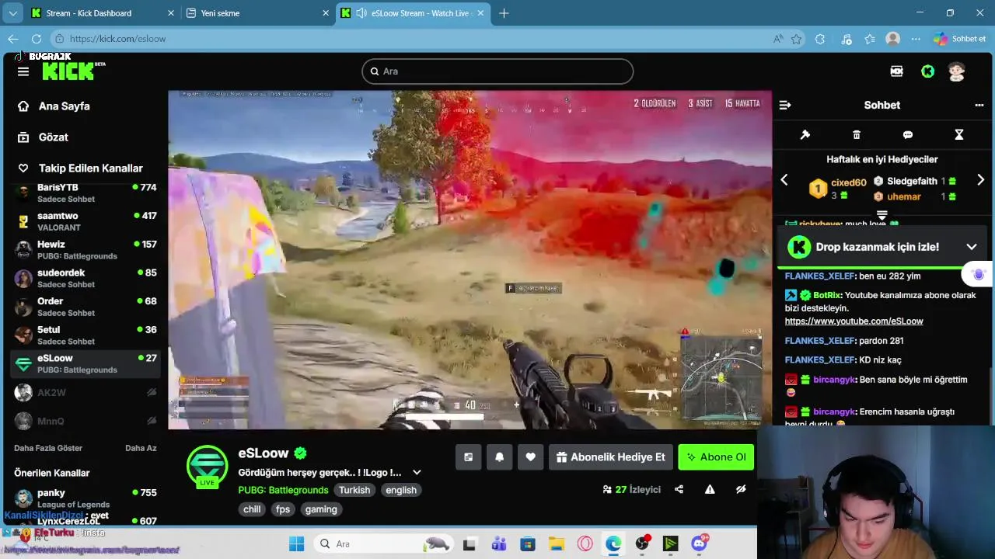Open Ana Sayfa in sidebar
This screenshot has width=995, height=559.
pyautogui.click(x=64, y=106)
